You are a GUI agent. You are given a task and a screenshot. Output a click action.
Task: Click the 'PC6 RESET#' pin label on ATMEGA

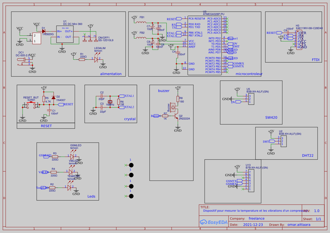click(197, 19)
